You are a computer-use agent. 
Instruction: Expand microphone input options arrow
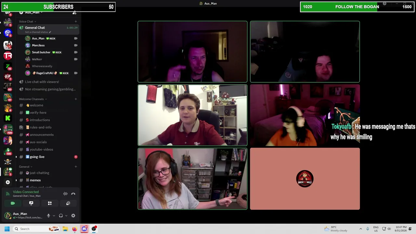coord(54,215)
